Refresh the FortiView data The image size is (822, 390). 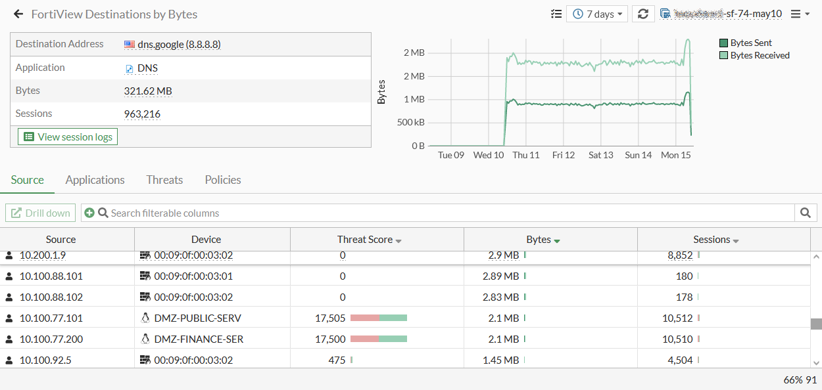pos(643,14)
